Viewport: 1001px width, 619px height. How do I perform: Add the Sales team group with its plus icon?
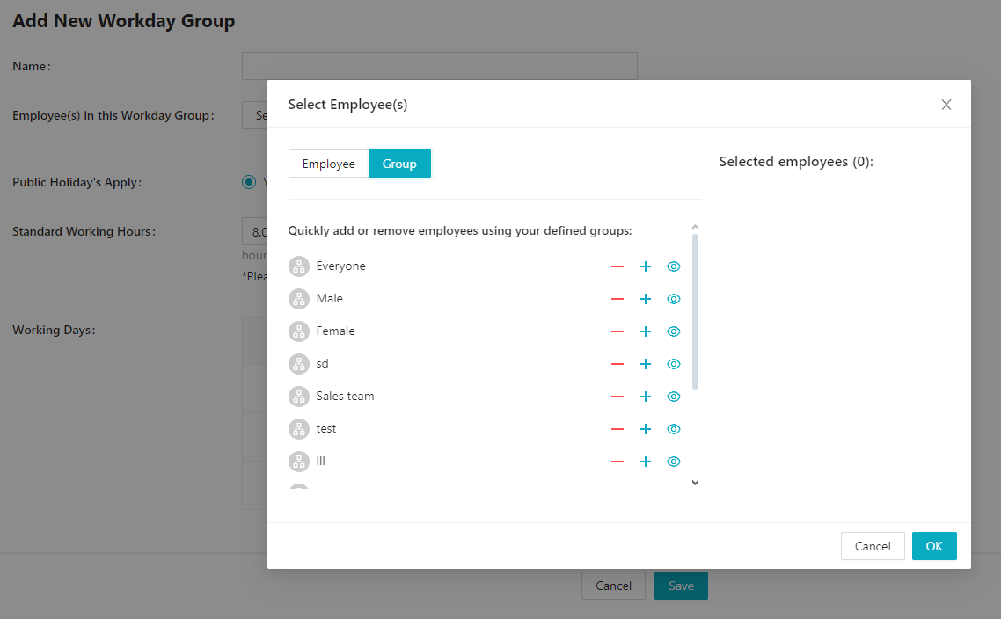coord(646,397)
